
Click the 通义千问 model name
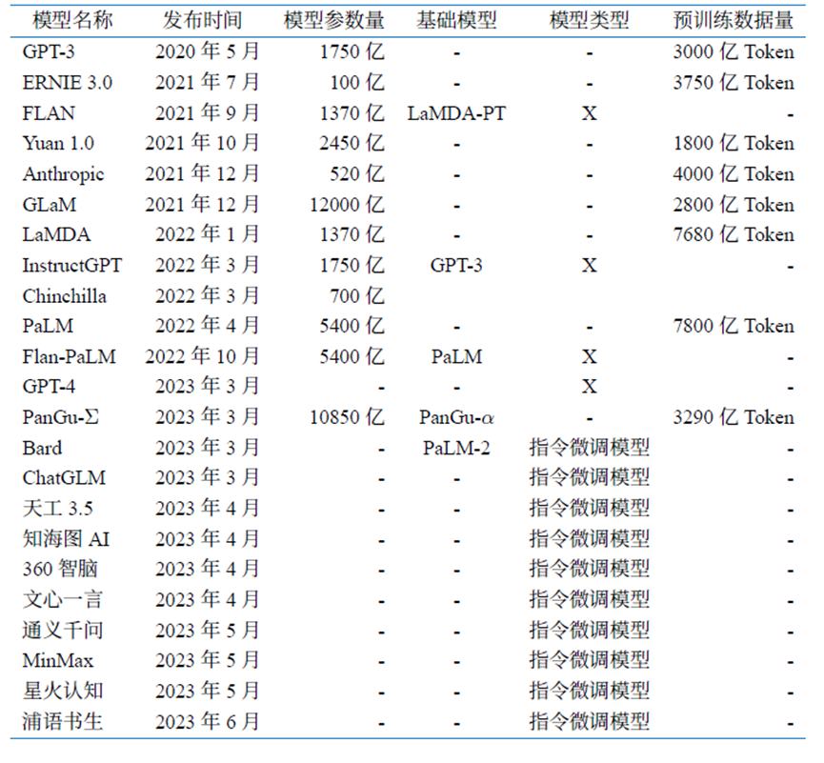[x=63, y=630]
